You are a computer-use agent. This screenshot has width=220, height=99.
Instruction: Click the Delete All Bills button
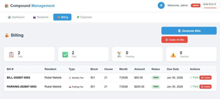coord(174,40)
